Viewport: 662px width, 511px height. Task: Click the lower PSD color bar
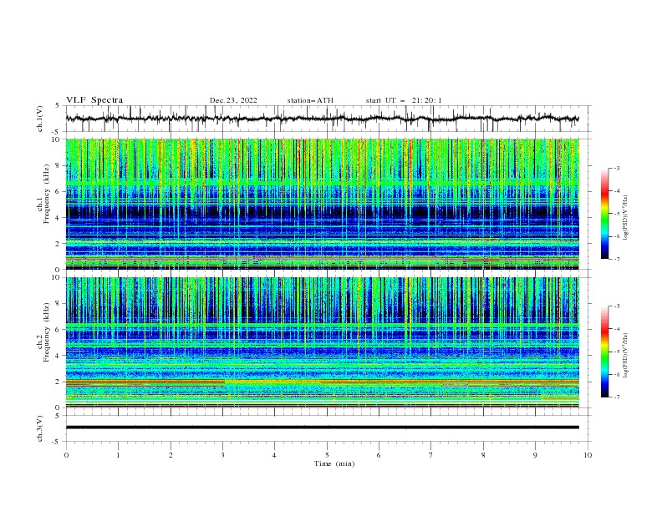605,352
